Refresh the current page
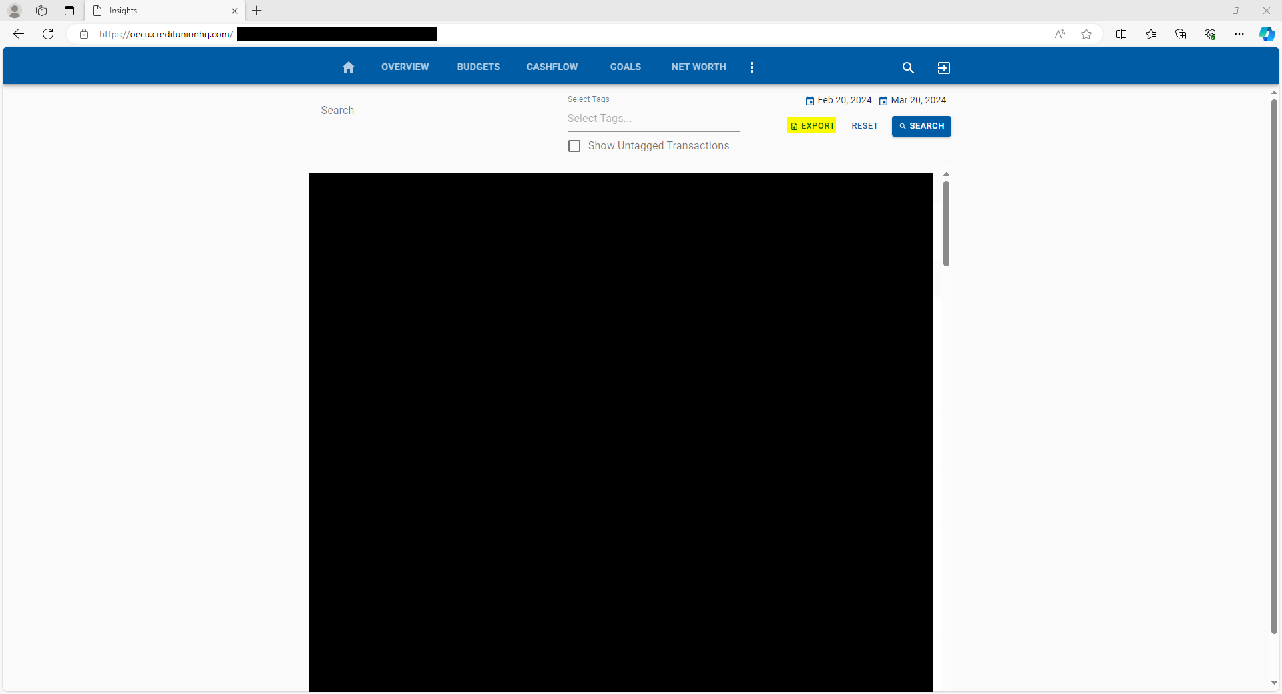 click(48, 34)
